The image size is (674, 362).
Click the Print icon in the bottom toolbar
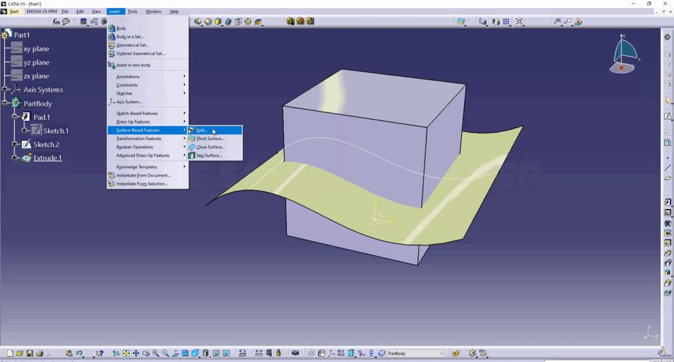39,353
